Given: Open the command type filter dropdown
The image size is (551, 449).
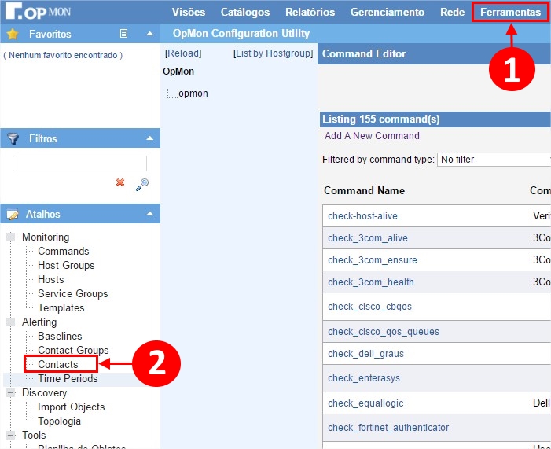Looking at the screenshot, I should (493, 160).
